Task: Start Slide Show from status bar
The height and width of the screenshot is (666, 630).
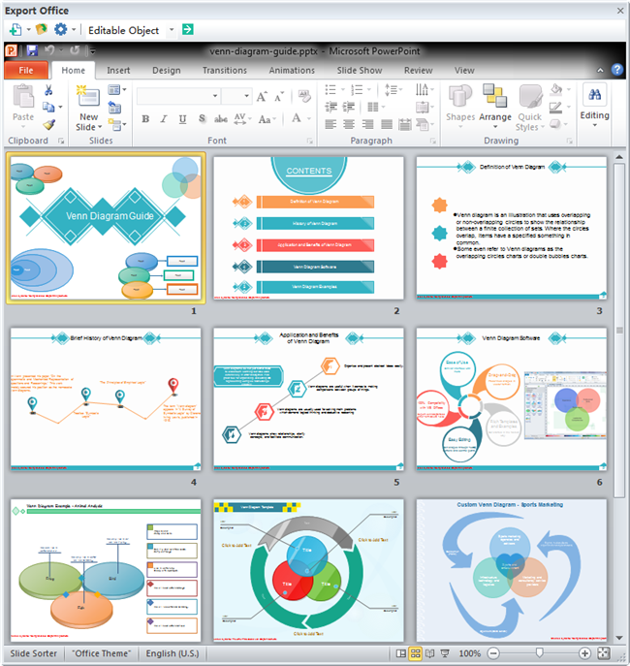Action: 445,653
